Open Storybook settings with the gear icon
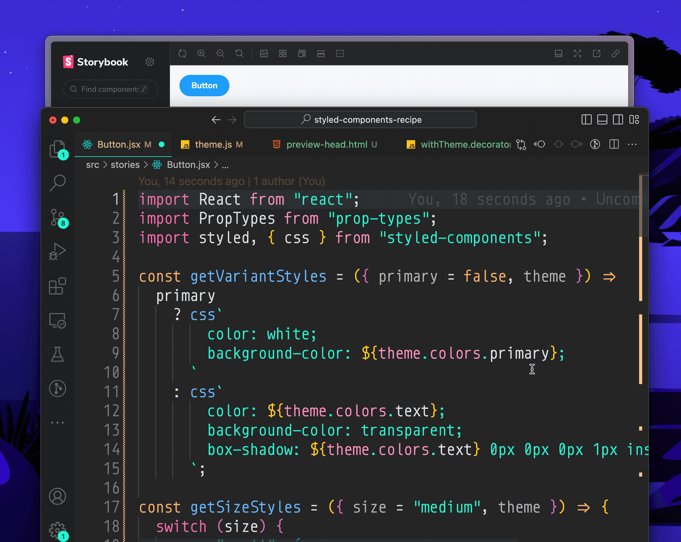681x542 pixels. (149, 62)
